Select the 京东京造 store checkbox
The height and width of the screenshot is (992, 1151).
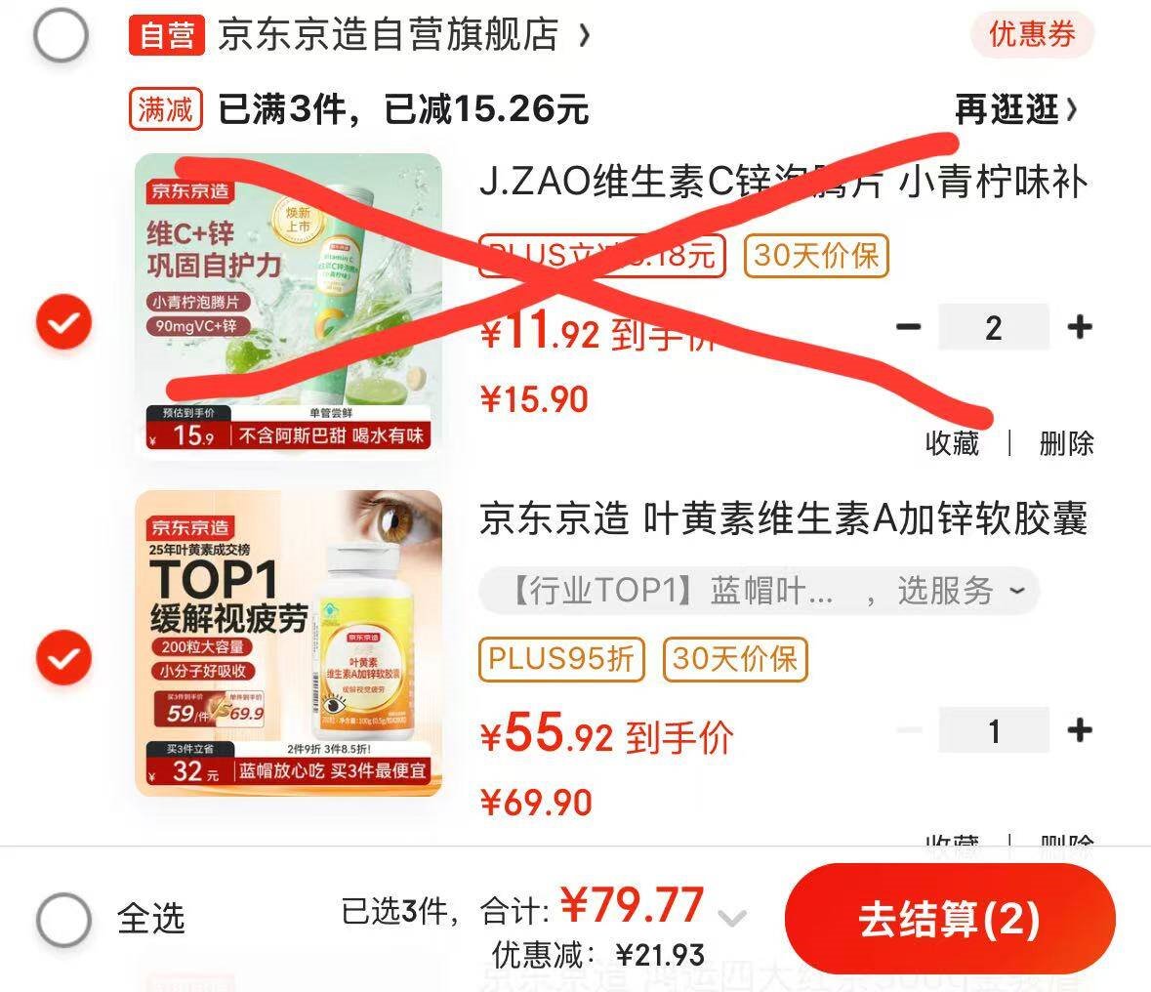click(x=61, y=34)
